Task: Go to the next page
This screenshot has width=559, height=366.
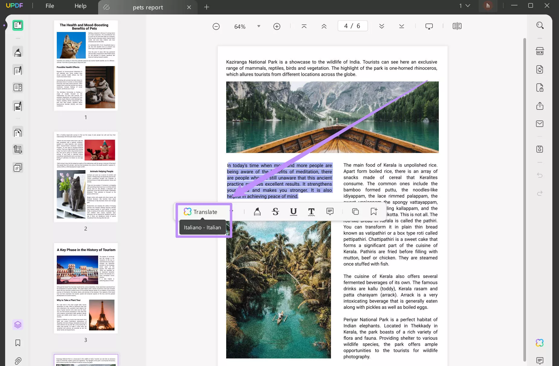Action: pos(382,27)
